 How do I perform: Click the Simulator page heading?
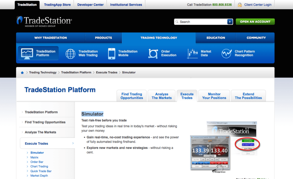[92, 114]
